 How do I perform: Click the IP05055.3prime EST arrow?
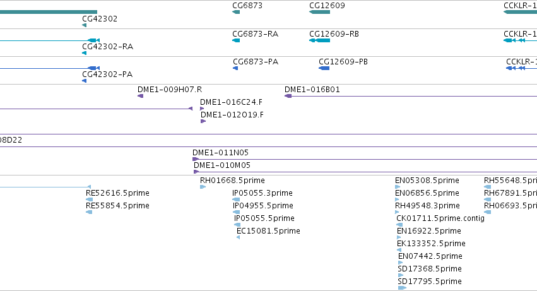click(236, 199)
